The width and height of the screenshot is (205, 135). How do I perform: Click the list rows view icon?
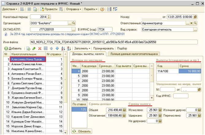point(109,9)
